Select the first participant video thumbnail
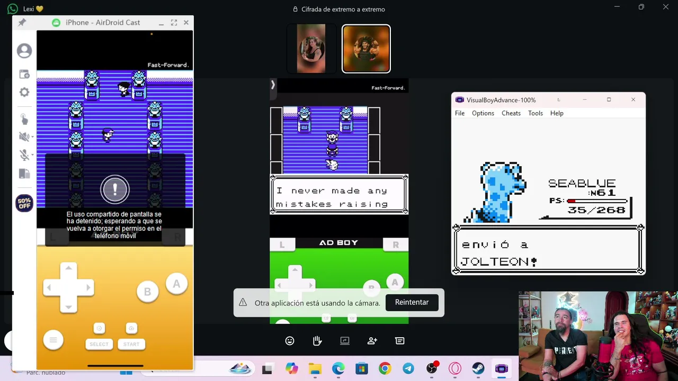The height and width of the screenshot is (381, 678). click(x=311, y=49)
